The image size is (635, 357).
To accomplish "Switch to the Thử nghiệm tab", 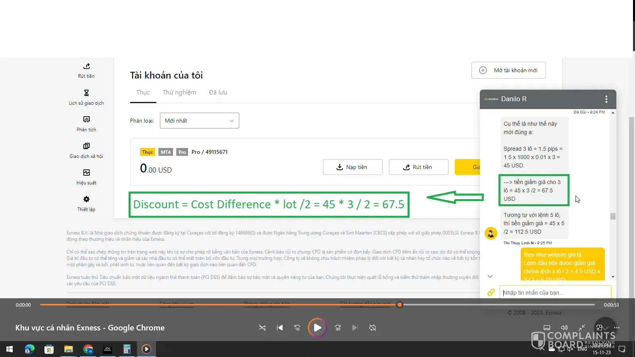I will (179, 92).
